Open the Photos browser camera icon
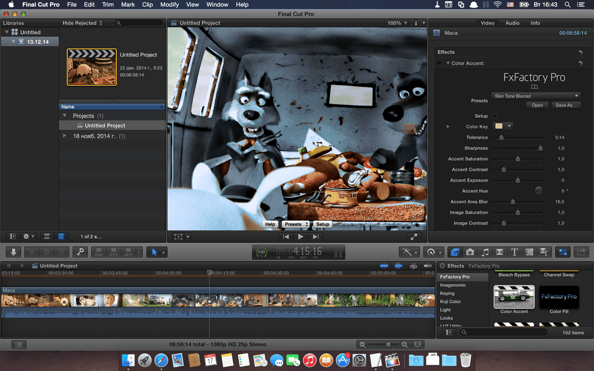Screen dimensions: 594x371 470,252
